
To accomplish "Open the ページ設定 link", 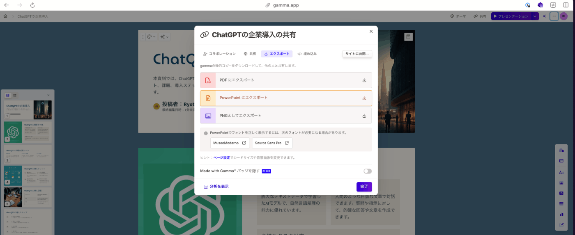I will [222, 157].
